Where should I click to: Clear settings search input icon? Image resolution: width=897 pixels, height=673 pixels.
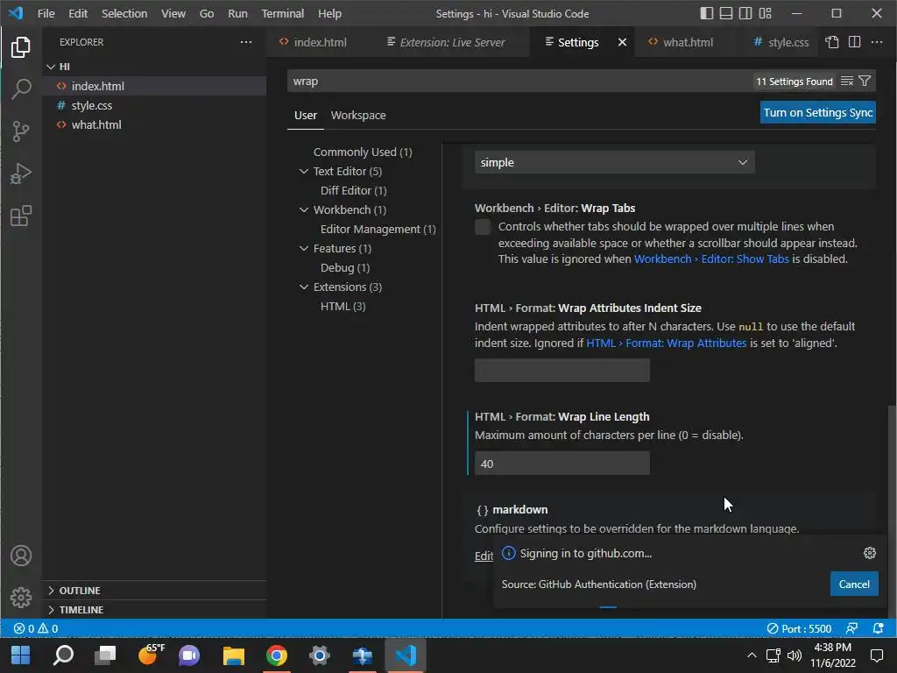pos(847,81)
